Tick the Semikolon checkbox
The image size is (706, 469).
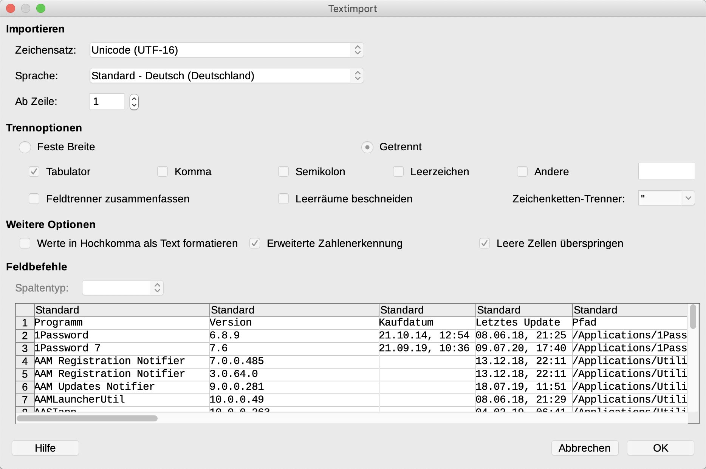pos(283,171)
